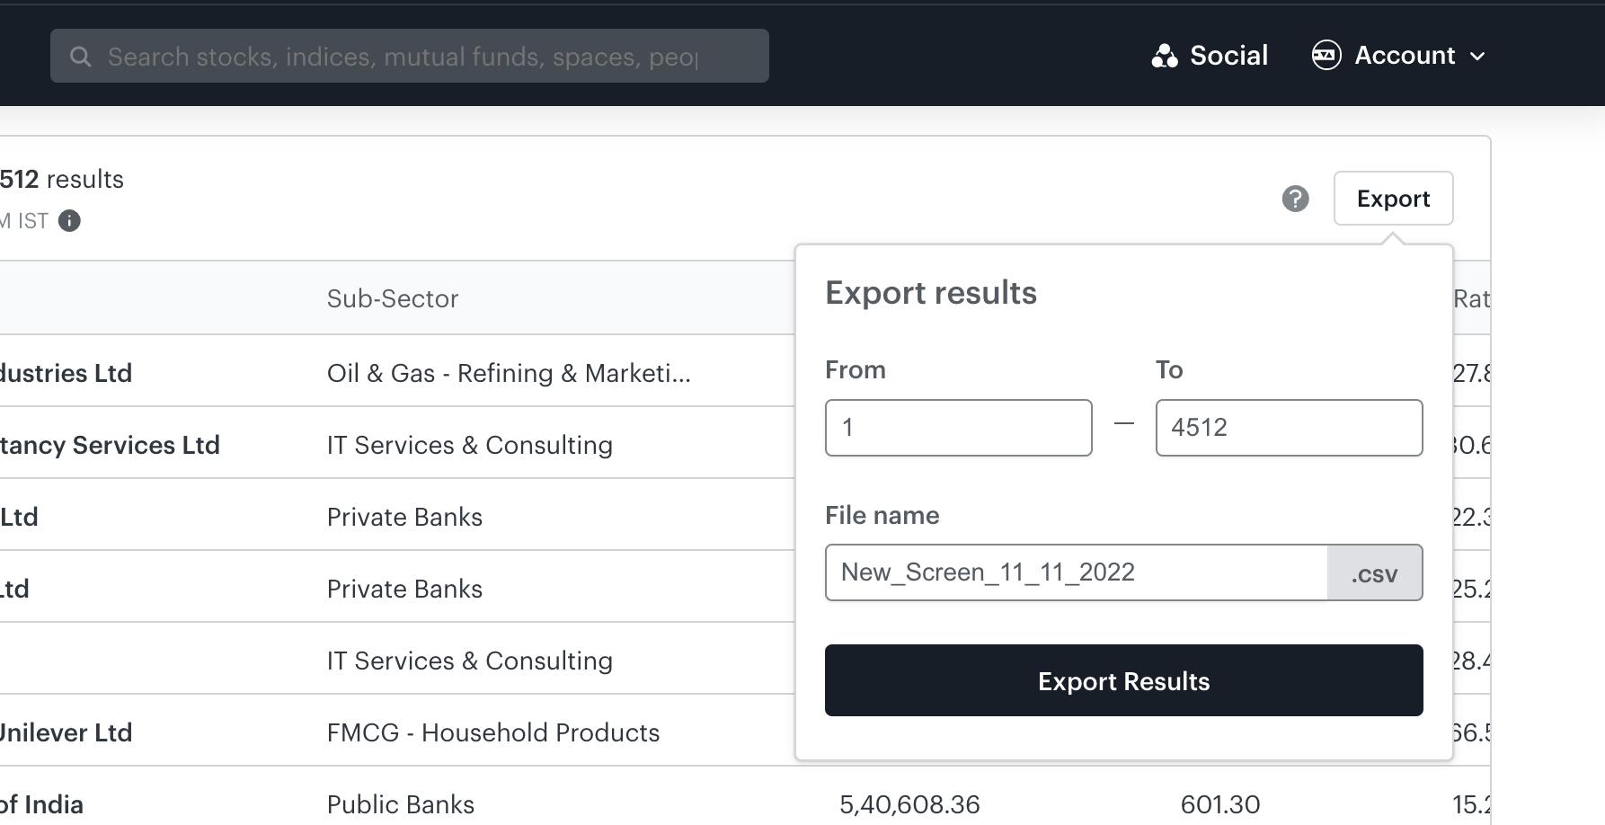Open the Account menu item
Image resolution: width=1605 pixels, height=825 pixels.
1405,56
